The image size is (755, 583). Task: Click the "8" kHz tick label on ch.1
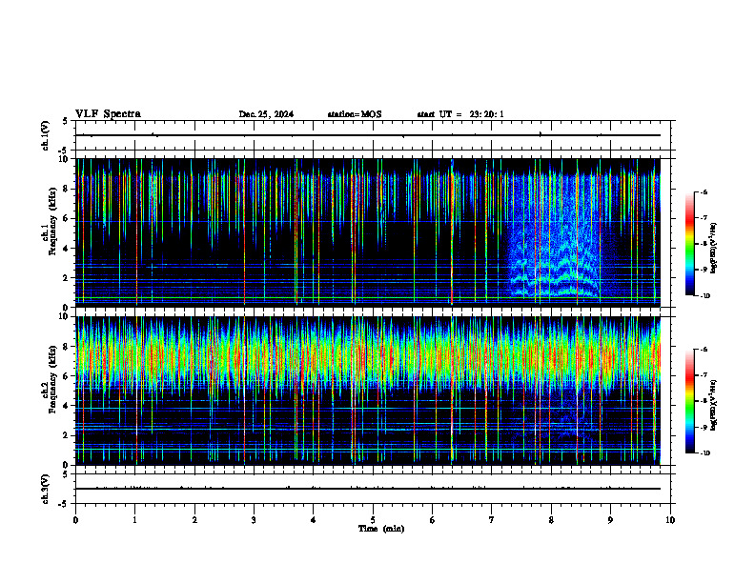[68, 189]
